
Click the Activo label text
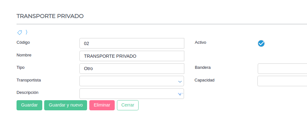click(x=201, y=42)
